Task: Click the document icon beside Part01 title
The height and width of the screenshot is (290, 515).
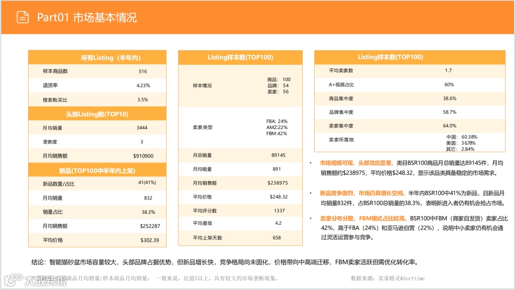Action: click(23, 17)
